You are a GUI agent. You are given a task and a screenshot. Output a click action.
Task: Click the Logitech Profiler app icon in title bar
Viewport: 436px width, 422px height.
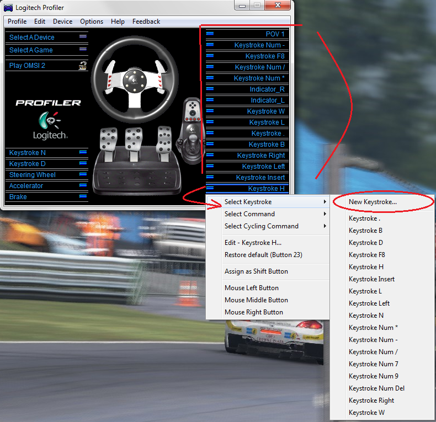coord(8,8)
